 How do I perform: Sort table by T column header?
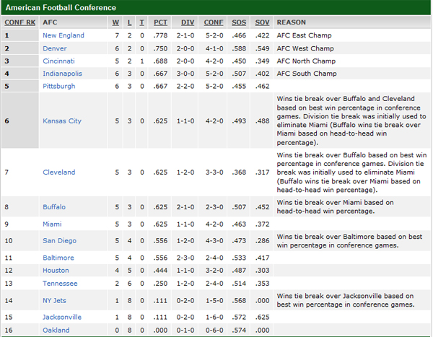[141, 22]
